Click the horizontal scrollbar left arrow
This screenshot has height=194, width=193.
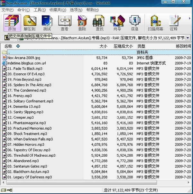[3, 182]
